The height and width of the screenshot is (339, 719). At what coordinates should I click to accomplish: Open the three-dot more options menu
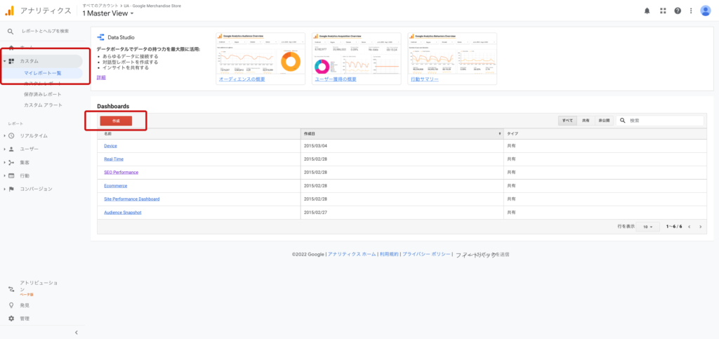[x=691, y=11]
